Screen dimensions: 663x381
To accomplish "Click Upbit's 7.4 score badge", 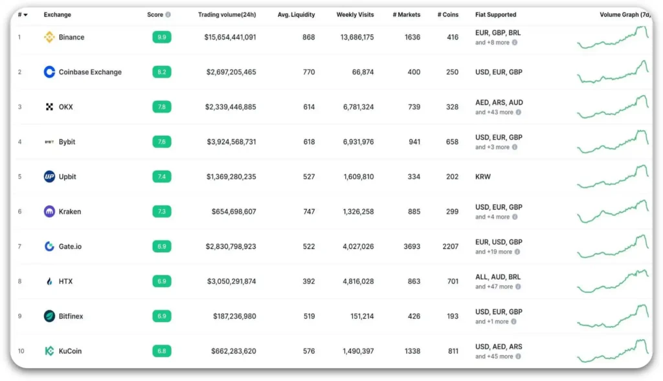I will (x=162, y=177).
